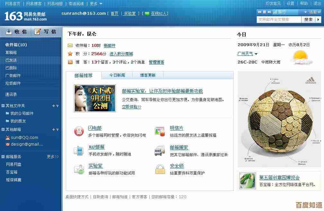Pause the music player
The height and width of the screenshot is (211, 324).
click(264, 12)
